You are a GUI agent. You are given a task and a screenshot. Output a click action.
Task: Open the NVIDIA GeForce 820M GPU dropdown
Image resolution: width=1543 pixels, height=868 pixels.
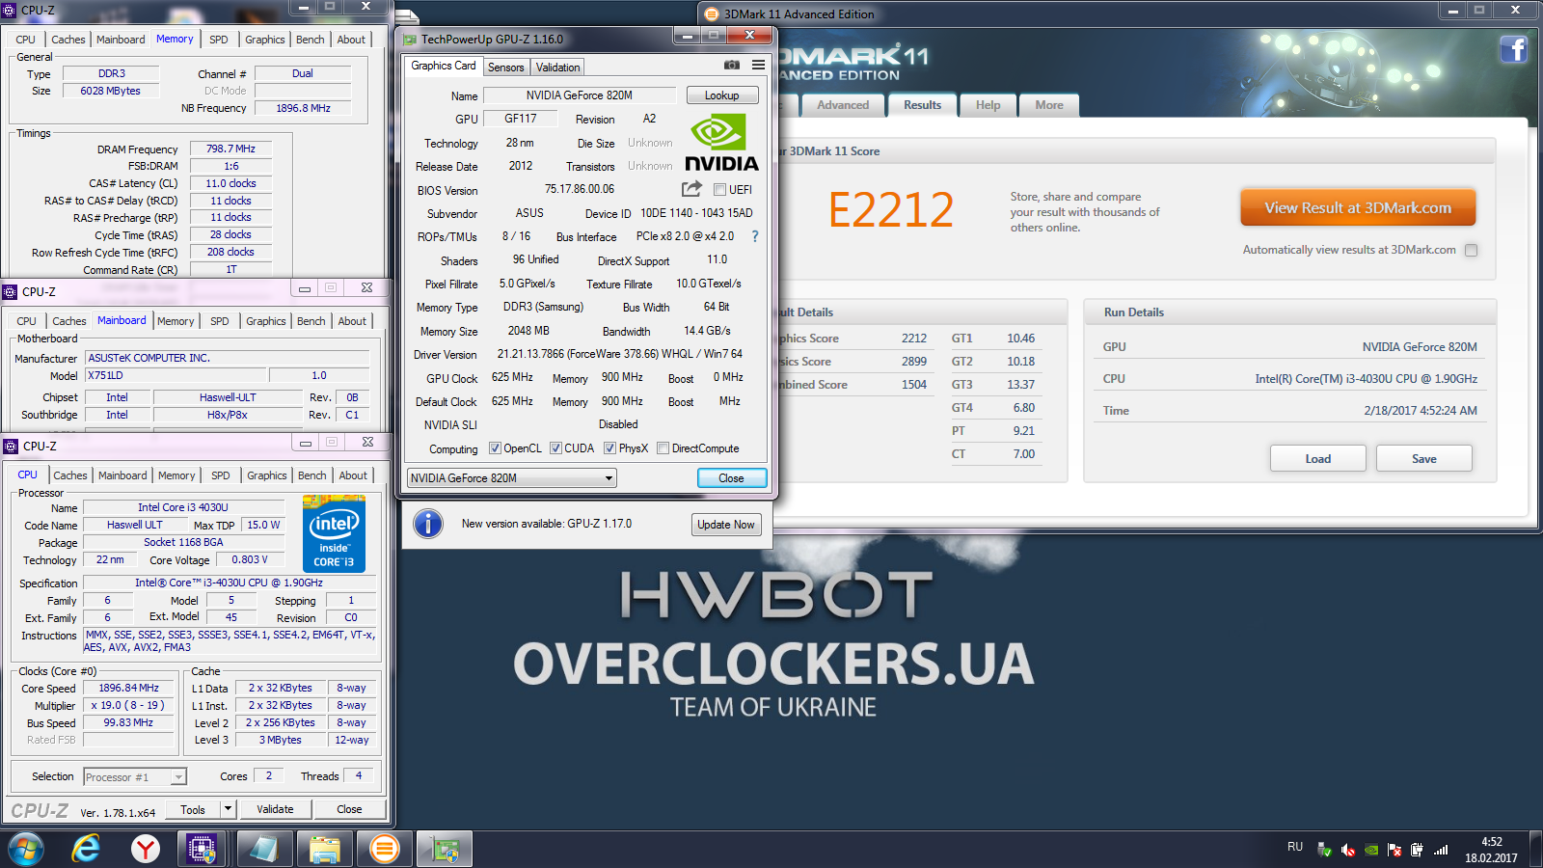[x=511, y=477]
